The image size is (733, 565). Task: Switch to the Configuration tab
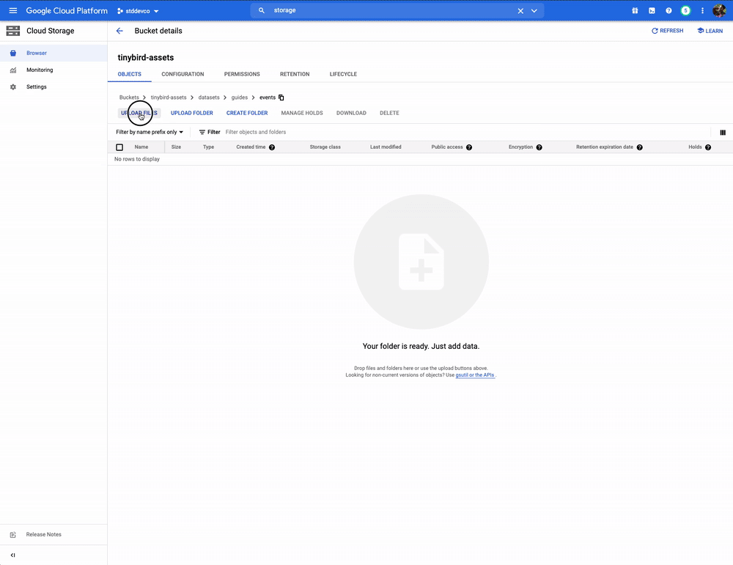coord(183,74)
